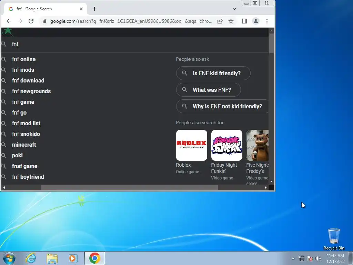Close the fnf - Google Search tab
The width and height of the screenshot is (353, 265).
click(x=81, y=9)
